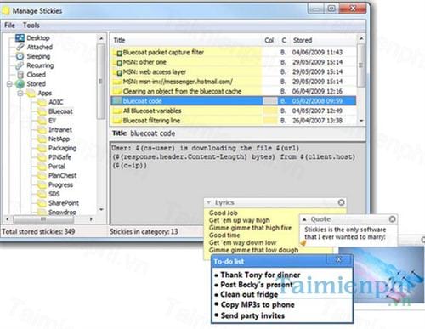Image resolution: width=425 pixels, height=329 pixels.
Task: Click the Progress folder icon
Action: pyautogui.click(x=42, y=184)
